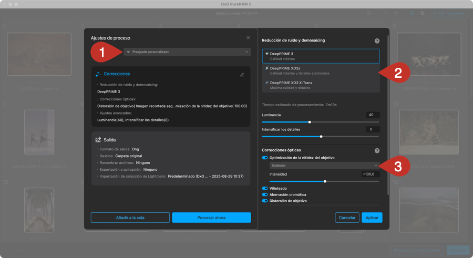The image size is (473, 258).
Task: Click 'Formato de salida: Dng' text
Action: coord(119,149)
